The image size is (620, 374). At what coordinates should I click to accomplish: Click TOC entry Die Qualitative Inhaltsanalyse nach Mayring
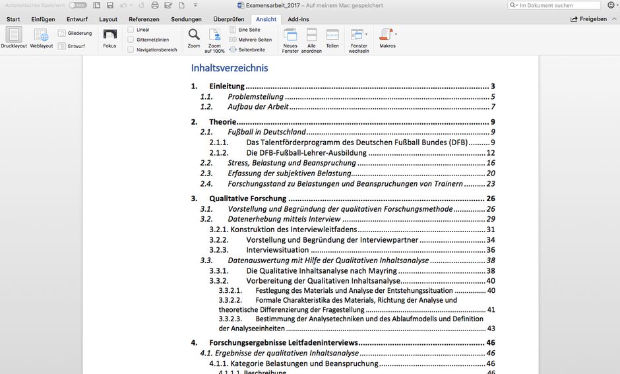pyautogui.click(x=352, y=271)
